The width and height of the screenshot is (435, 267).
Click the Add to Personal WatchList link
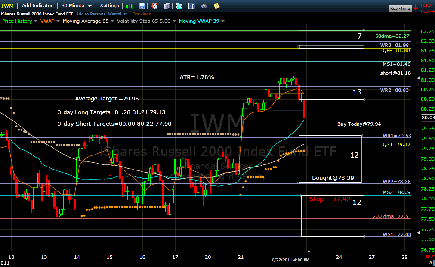102,14
